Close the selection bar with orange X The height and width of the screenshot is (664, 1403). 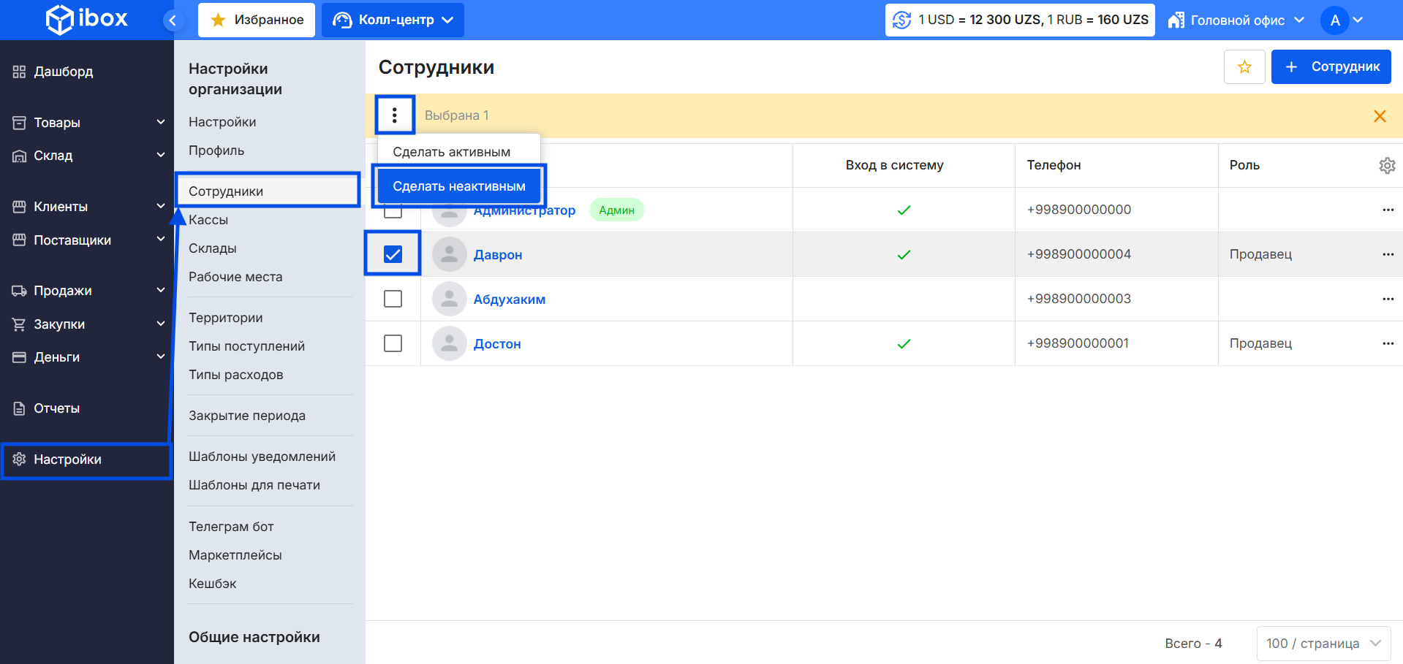click(x=1380, y=116)
